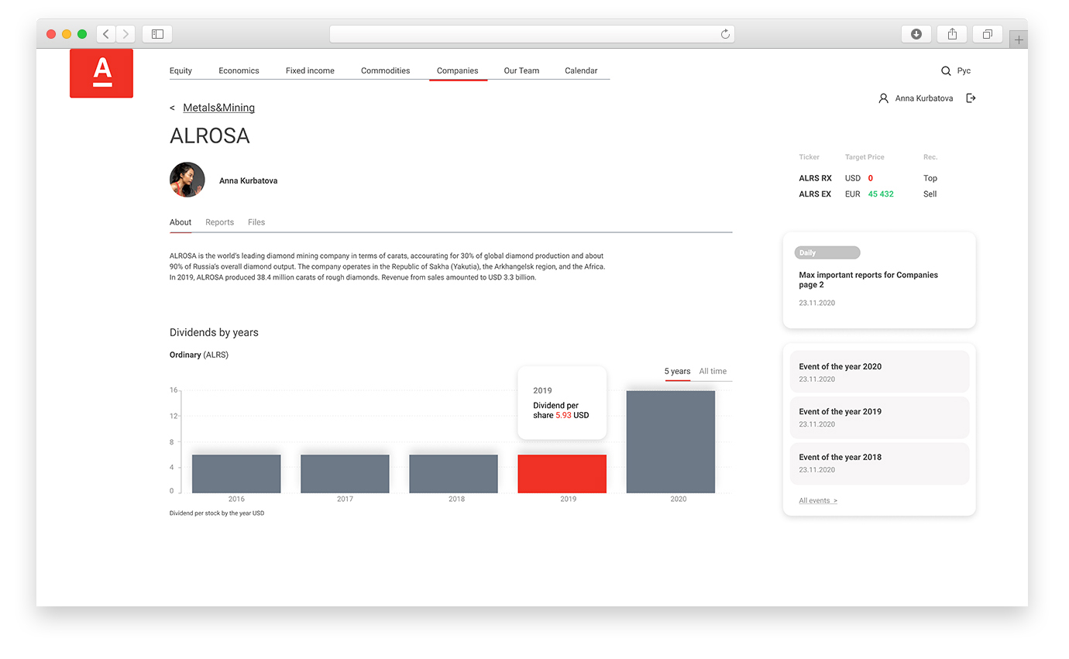Select the All time chart range
This screenshot has width=1069, height=659.
[x=713, y=371]
